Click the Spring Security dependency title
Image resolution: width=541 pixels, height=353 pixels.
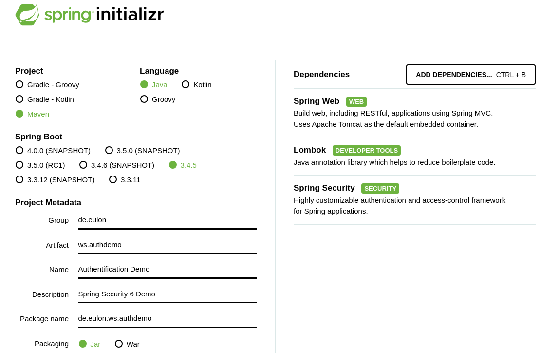tap(324, 188)
